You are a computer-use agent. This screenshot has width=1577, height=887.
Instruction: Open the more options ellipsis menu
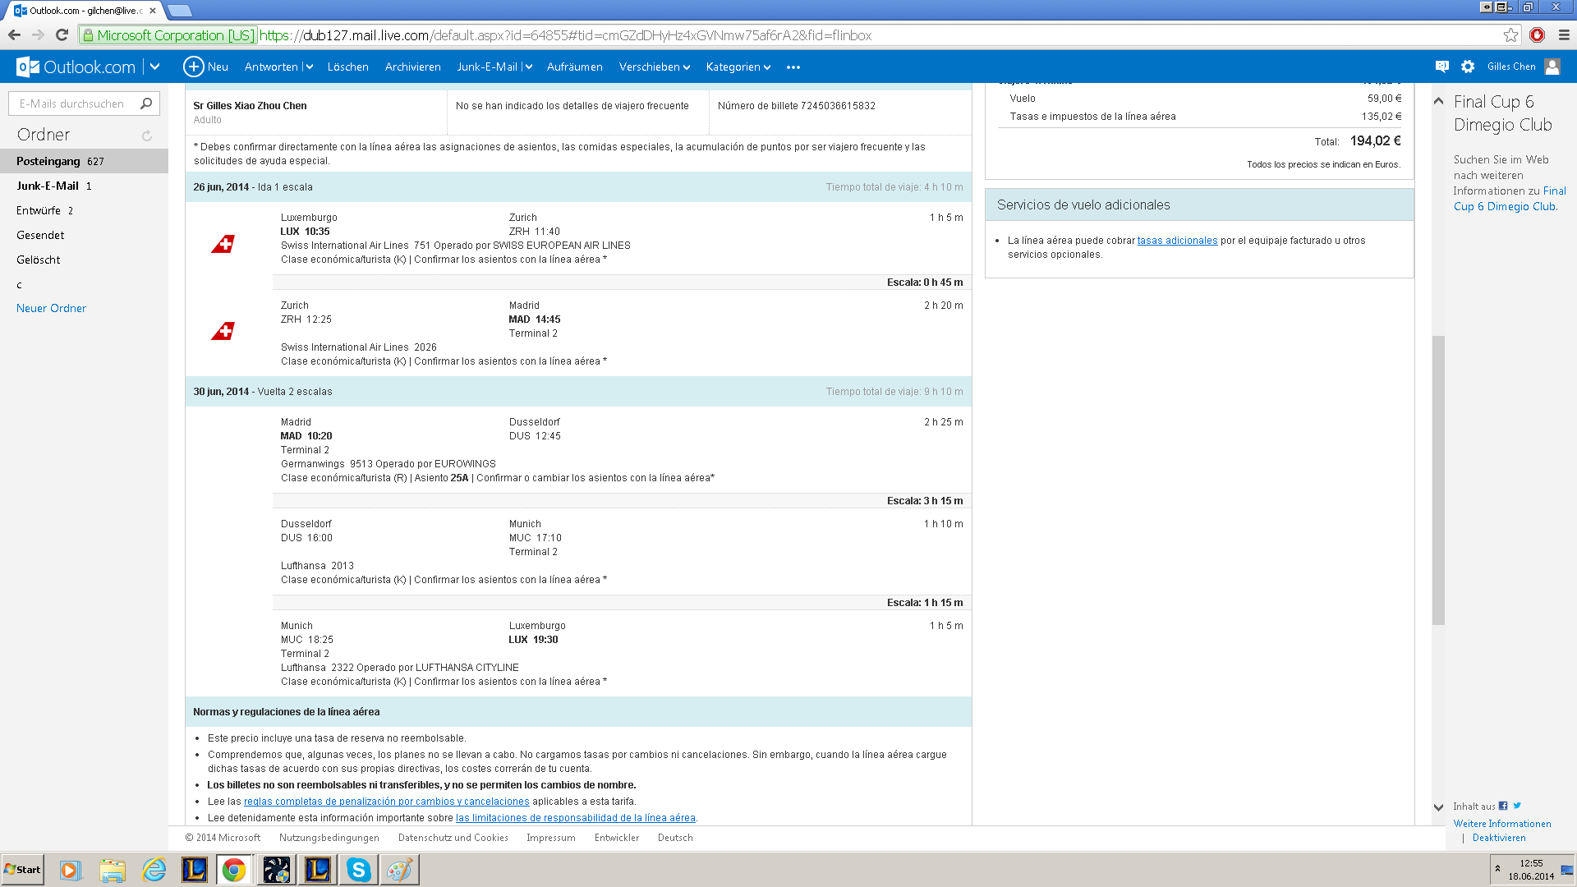[793, 67]
